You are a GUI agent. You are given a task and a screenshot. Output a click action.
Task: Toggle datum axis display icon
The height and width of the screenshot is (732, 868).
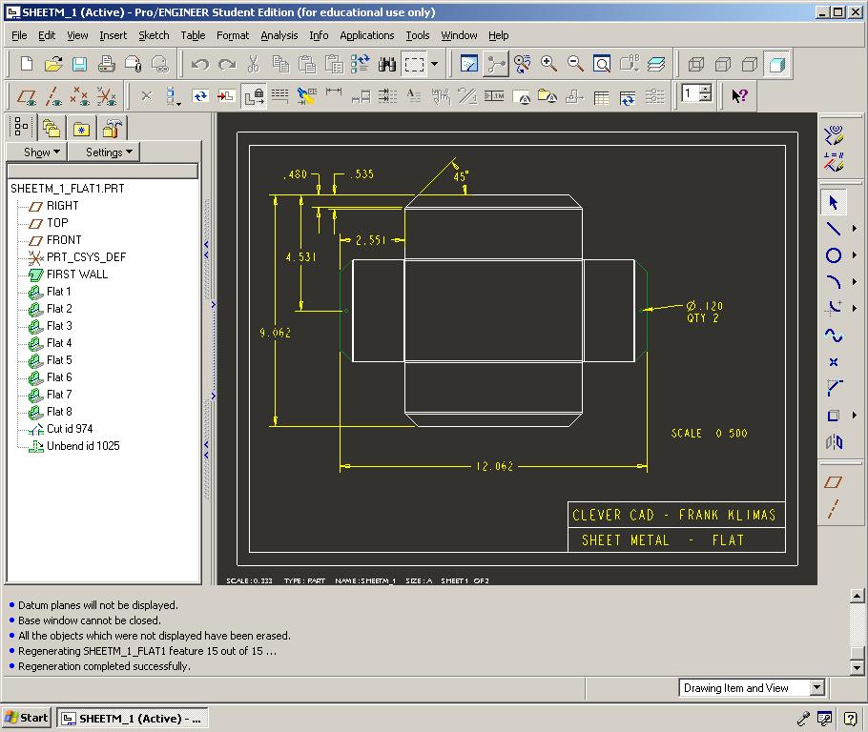54,95
